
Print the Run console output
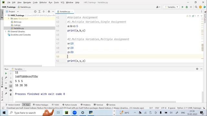tap(11, 90)
